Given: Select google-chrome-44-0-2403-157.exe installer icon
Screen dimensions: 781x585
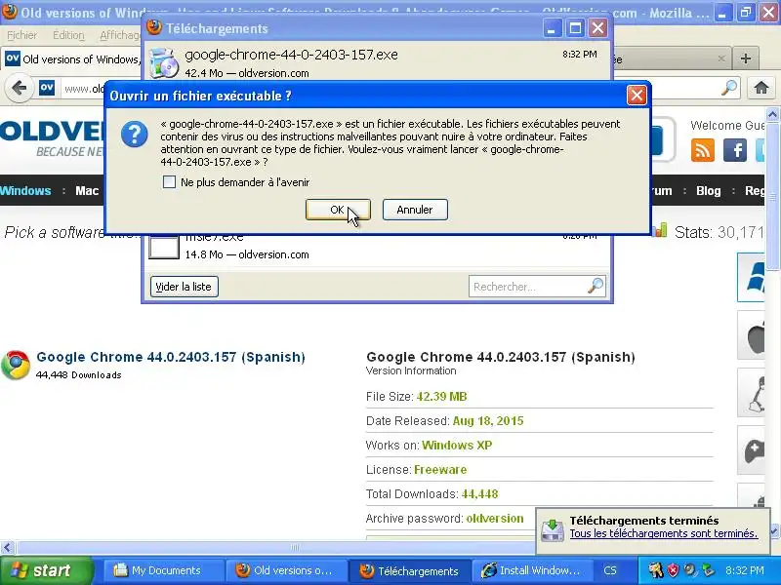Looking at the screenshot, I should [x=164, y=62].
